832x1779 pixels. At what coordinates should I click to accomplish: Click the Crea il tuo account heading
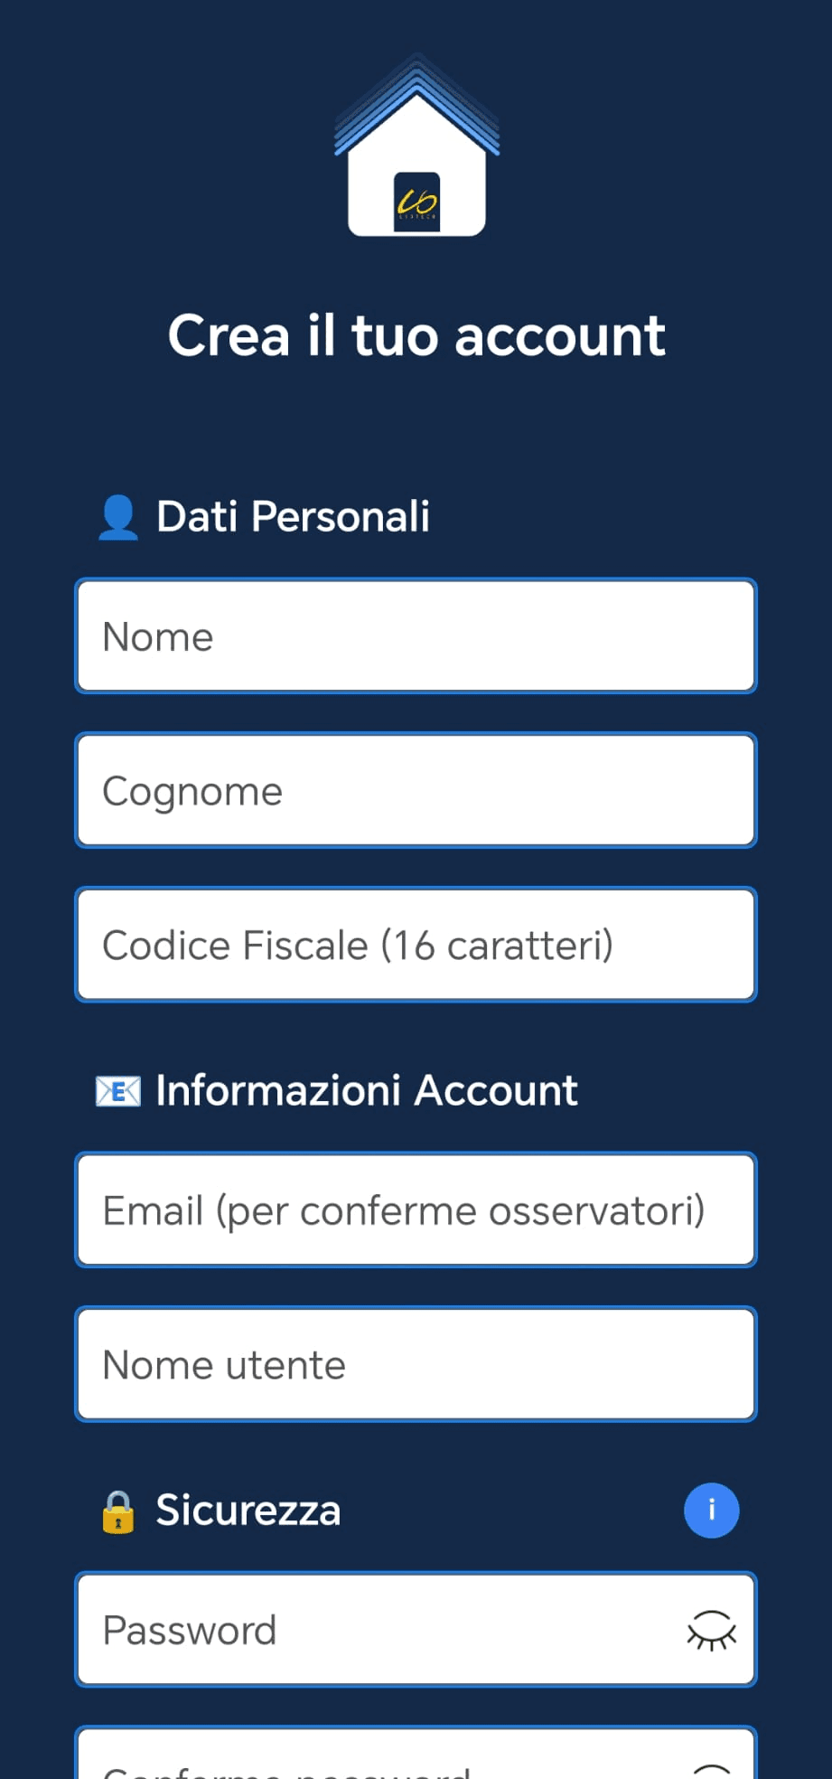(416, 334)
